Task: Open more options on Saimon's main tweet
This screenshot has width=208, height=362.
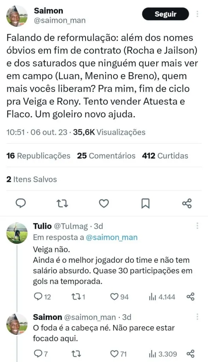Action: tap(197, 14)
